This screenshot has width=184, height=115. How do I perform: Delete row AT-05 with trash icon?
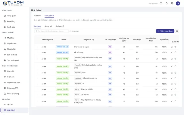(175, 73)
